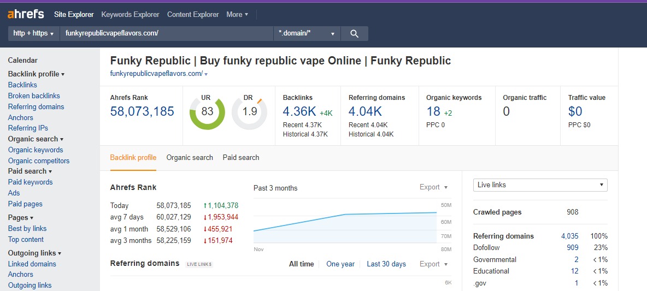Image resolution: width=647 pixels, height=291 pixels.
Task: Open Export dropdown for Ahrefs Rank chart
Action: [x=434, y=187]
